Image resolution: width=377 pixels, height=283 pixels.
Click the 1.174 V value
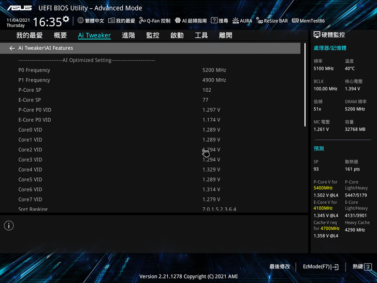point(211,120)
